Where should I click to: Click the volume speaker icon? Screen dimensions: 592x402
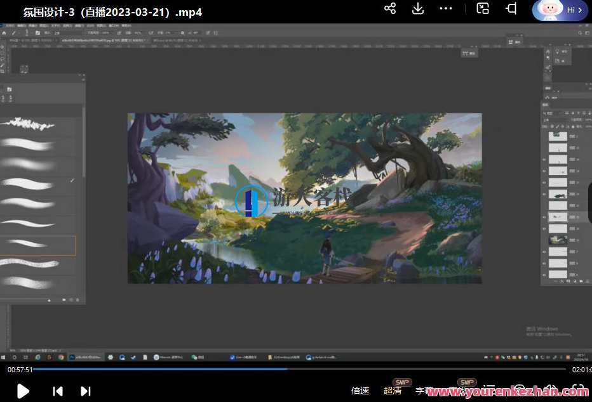coord(550,390)
